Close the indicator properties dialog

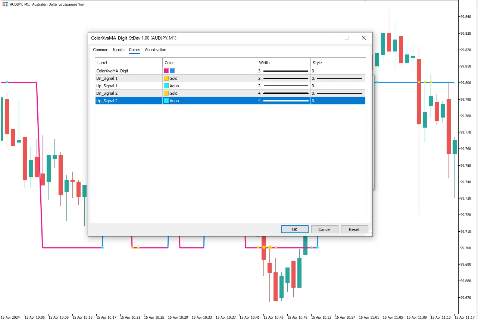(x=363, y=38)
